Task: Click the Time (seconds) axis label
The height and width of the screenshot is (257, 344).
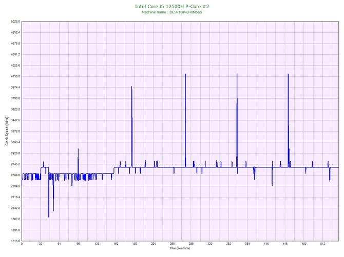Action: click(x=180, y=248)
